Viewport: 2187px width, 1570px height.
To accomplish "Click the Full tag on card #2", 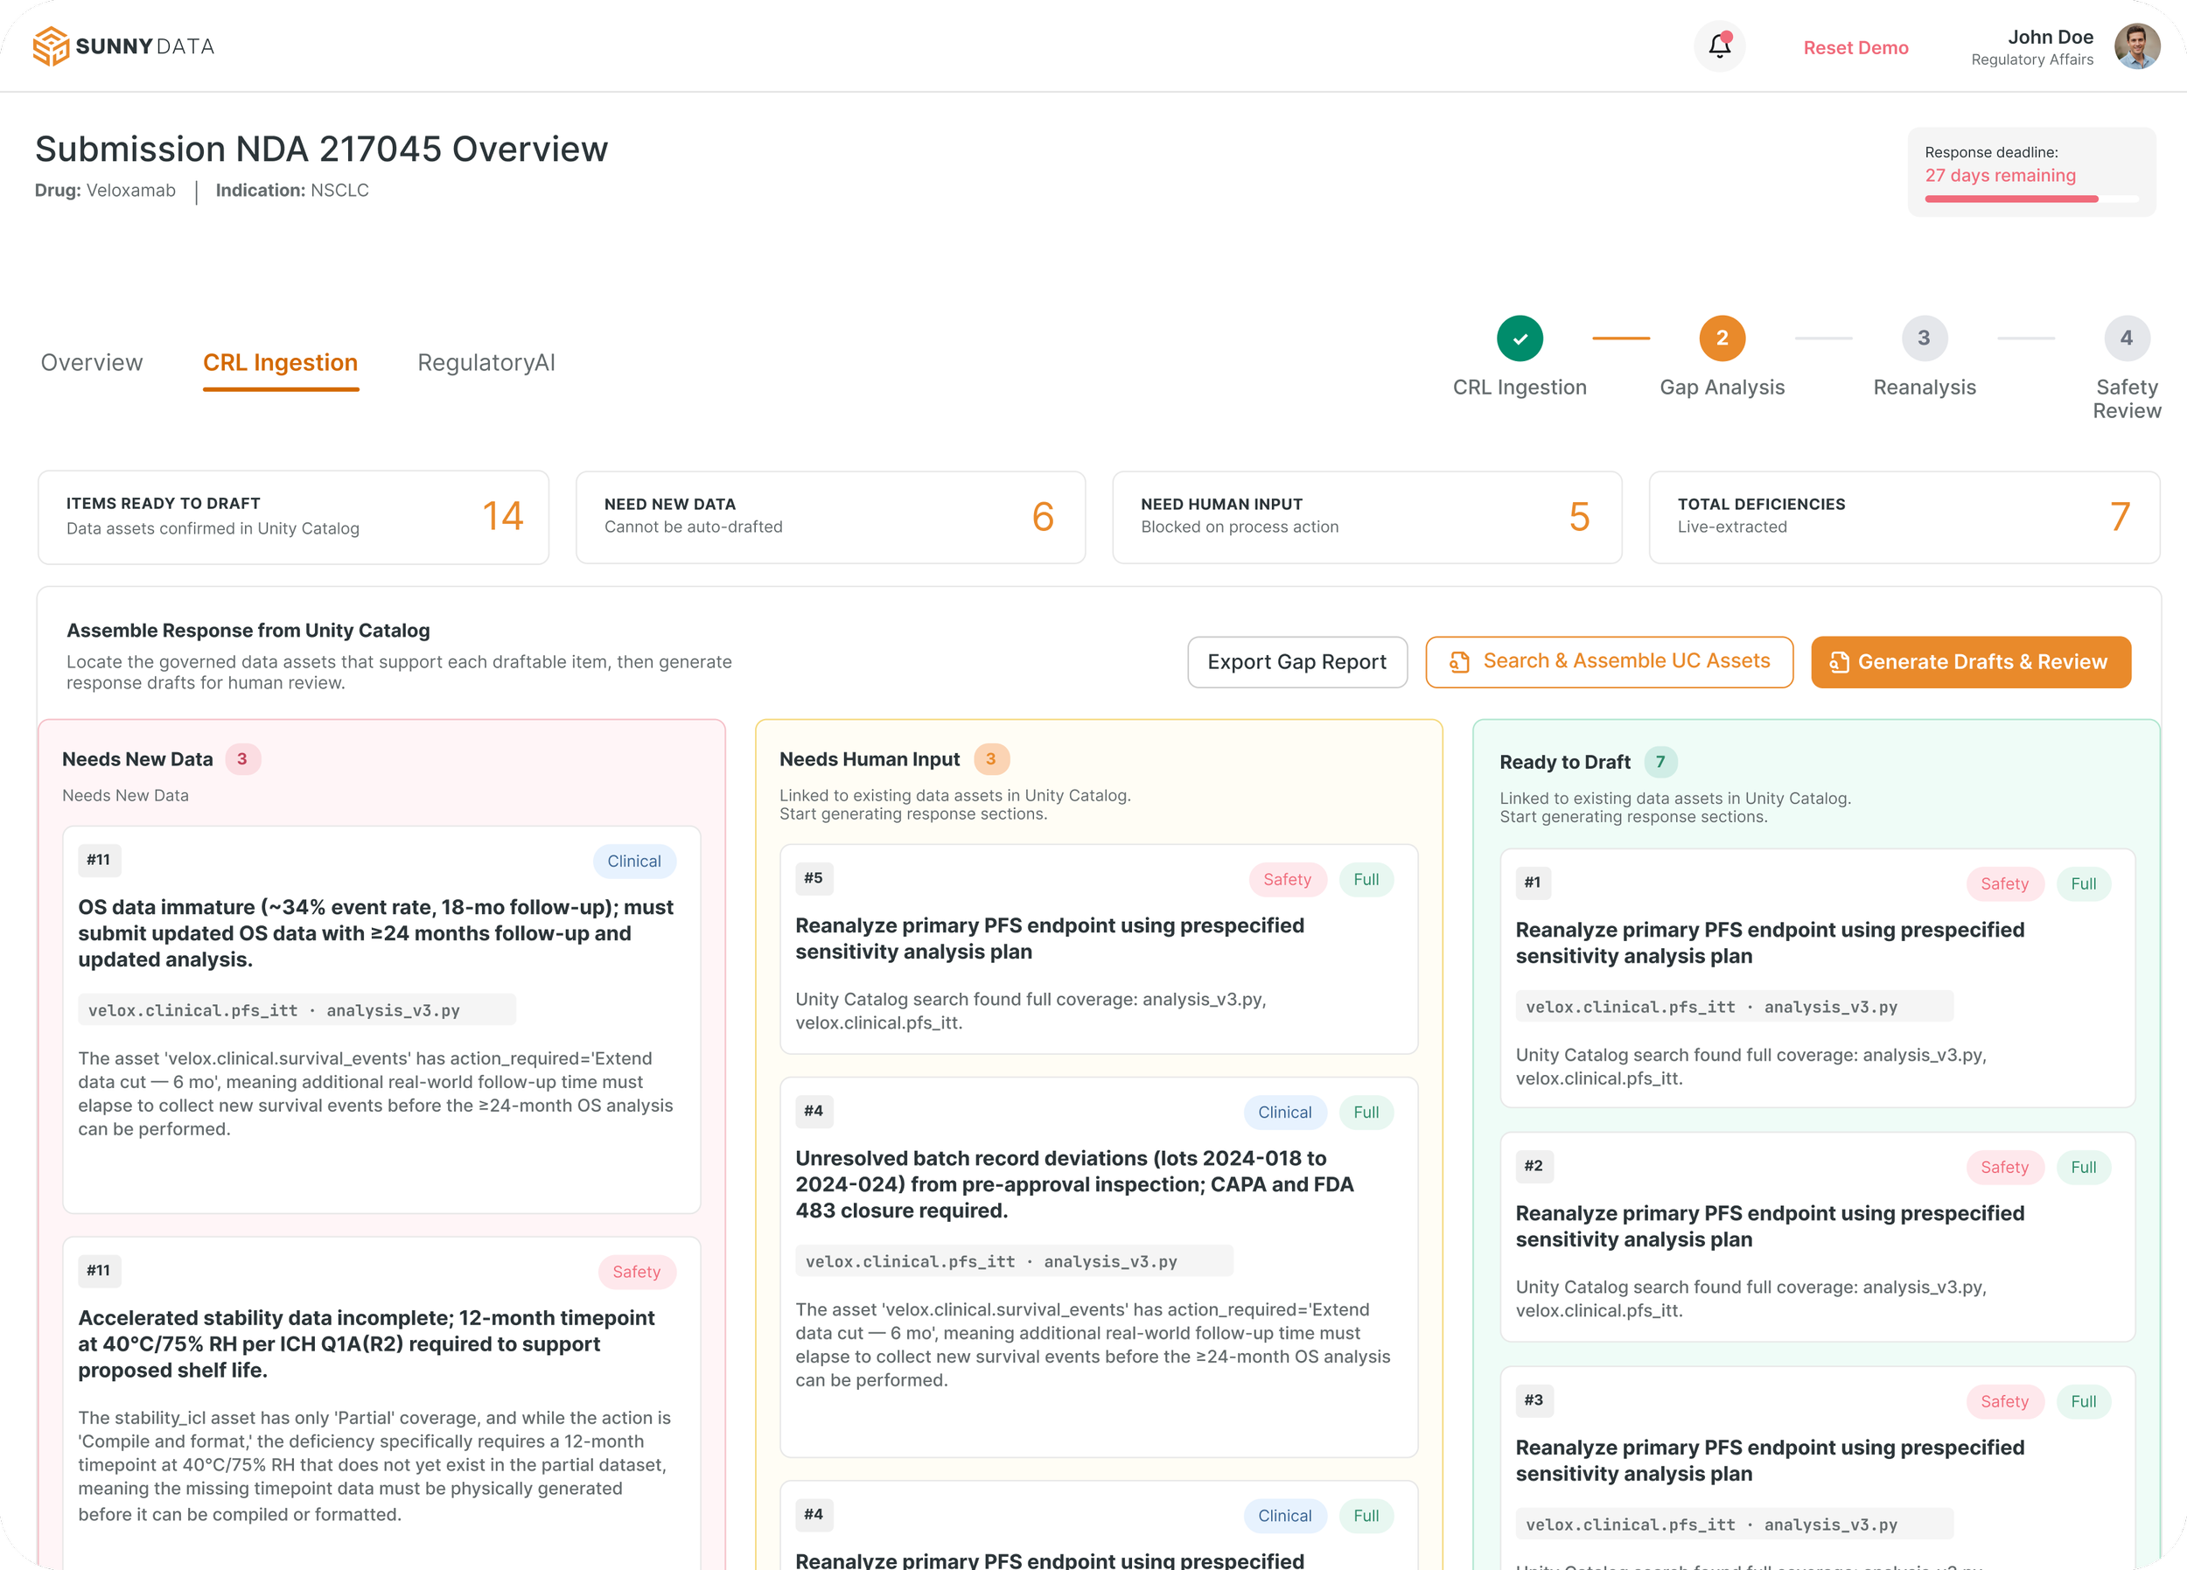I will point(2084,1167).
